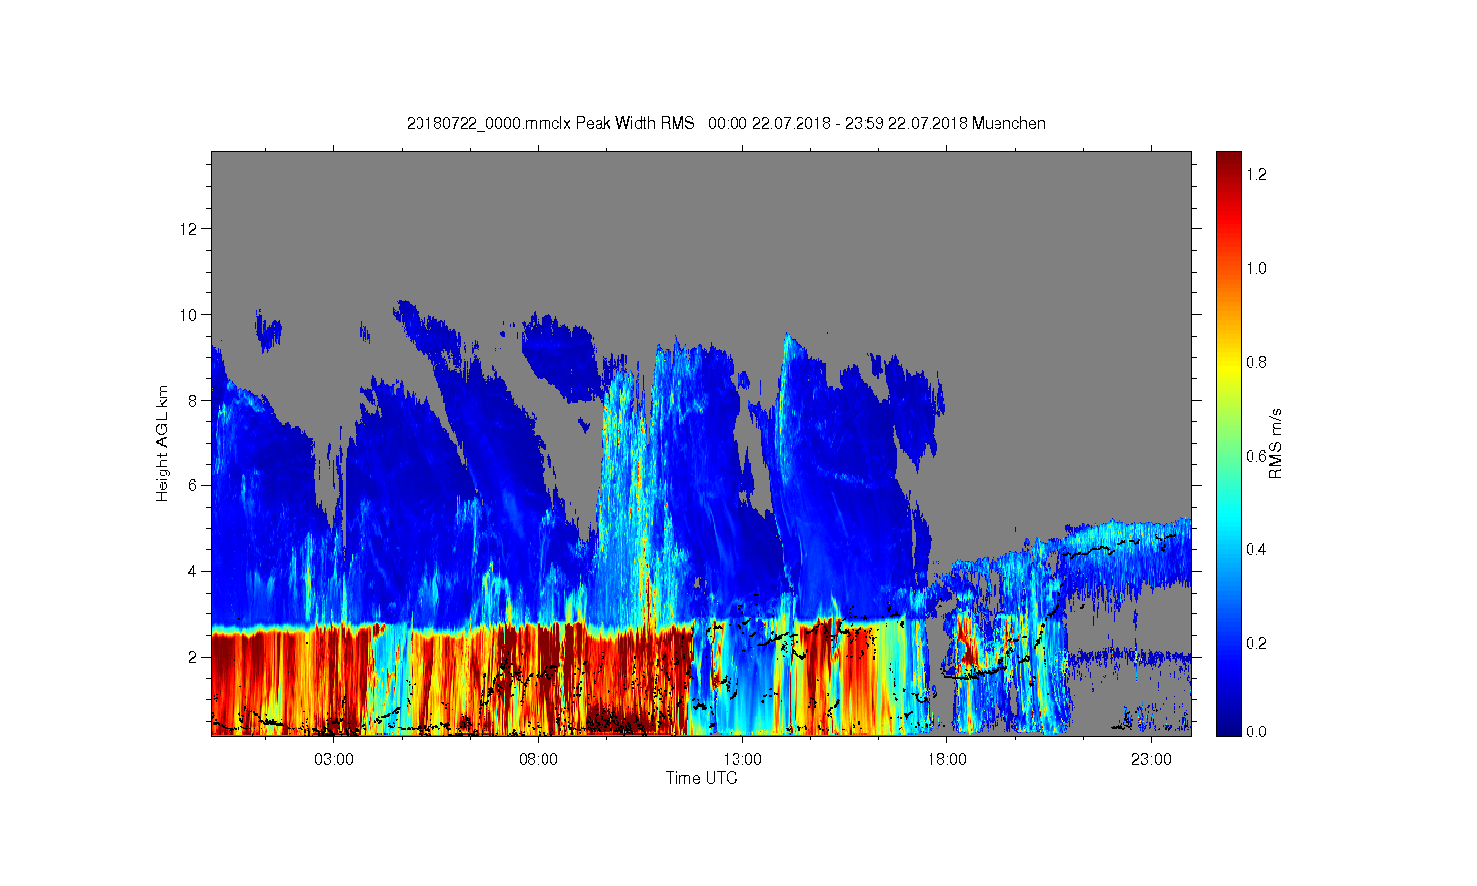
Task: Click the height tick label 12
Action: [189, 229]
